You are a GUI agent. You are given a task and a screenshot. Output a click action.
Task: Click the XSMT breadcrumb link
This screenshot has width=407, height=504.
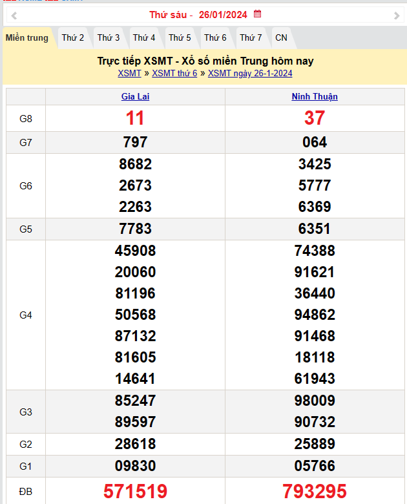pos(130,74)
